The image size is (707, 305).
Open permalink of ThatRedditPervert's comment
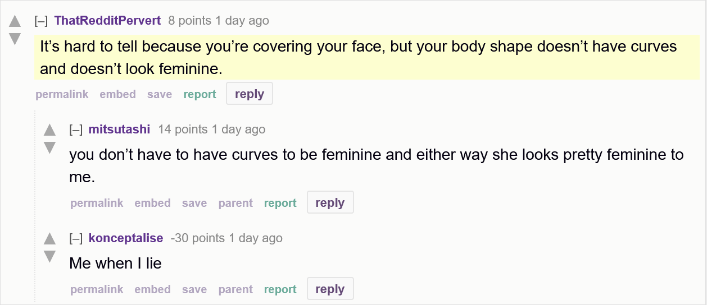(x=62, y=94)
